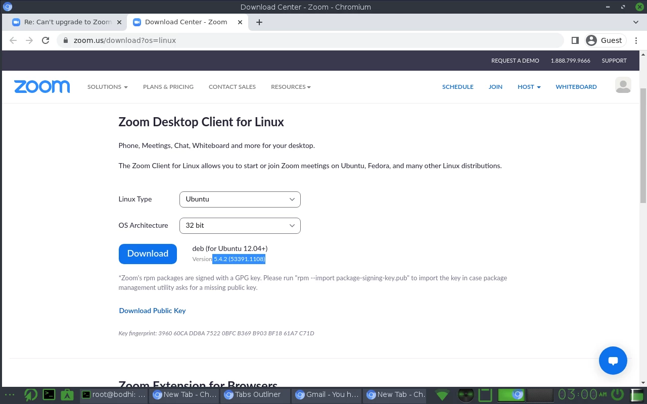View site information padlock icon
The height and width of the screenshot is (404, 647).
pyautogui.click(x=65, y=40)
